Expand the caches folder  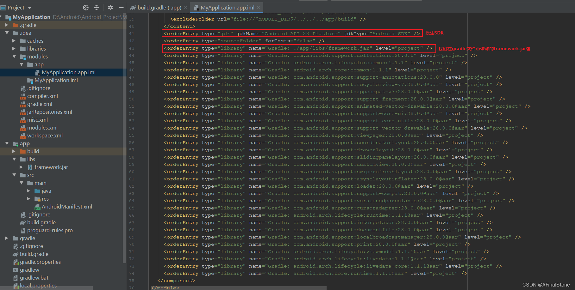click(x=14, y=41)
